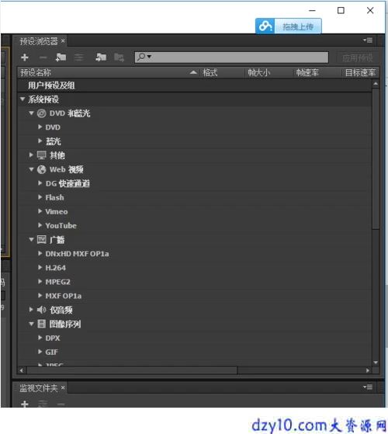Image resolution: width=388 pixels, height=434 pixels.
Task: Sort by the 帧大小 column header
Action: coord(258,72)
